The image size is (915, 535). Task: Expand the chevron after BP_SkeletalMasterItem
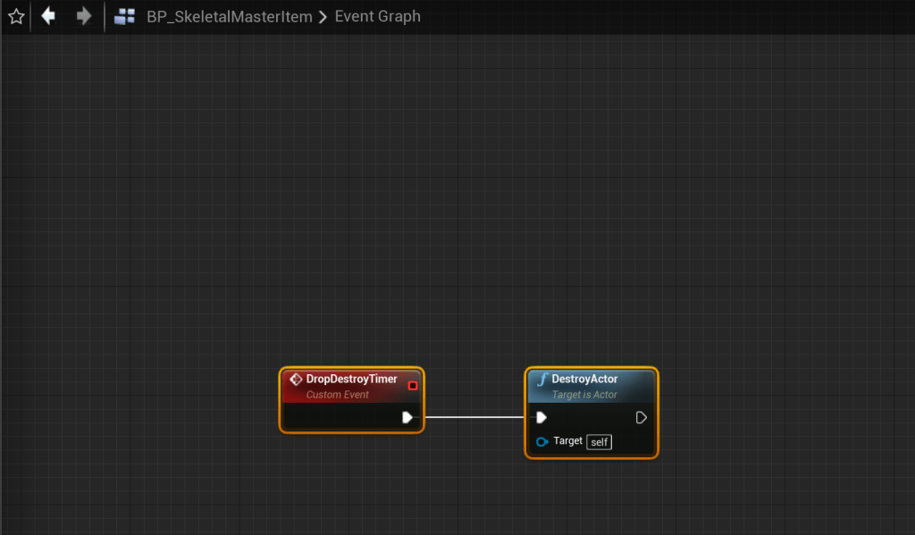coord(323,17)
